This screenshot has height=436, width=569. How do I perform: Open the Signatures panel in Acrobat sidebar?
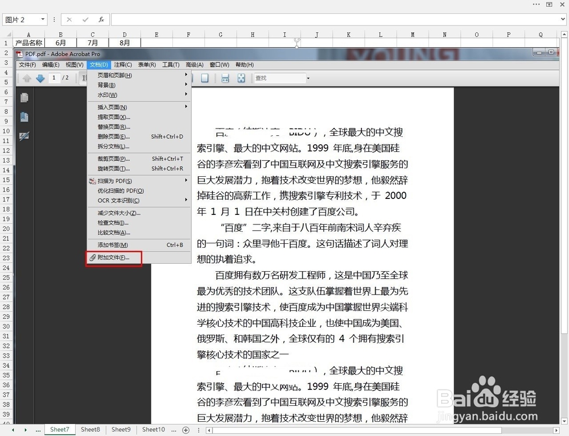pos(24,136)
